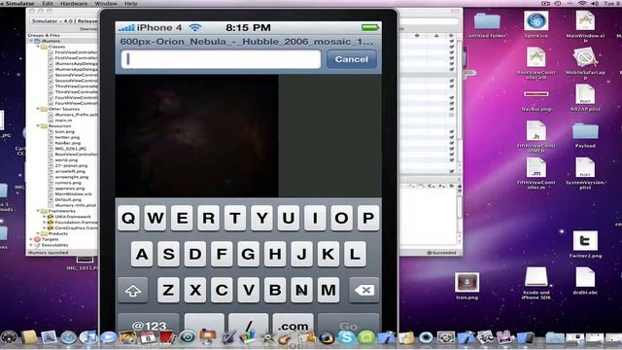Viewport: 622px width, 350px height.
Task: Click the volume icon in the menu bar
Action: tap(594, 3)
